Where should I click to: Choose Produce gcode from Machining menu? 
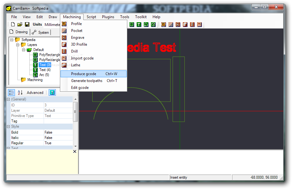(x=94, y=74)
